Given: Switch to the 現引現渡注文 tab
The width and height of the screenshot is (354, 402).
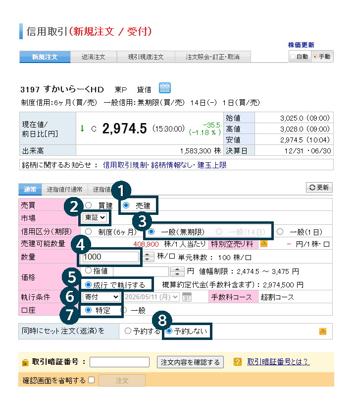Looking at the screenshot, I should point(146,57).
